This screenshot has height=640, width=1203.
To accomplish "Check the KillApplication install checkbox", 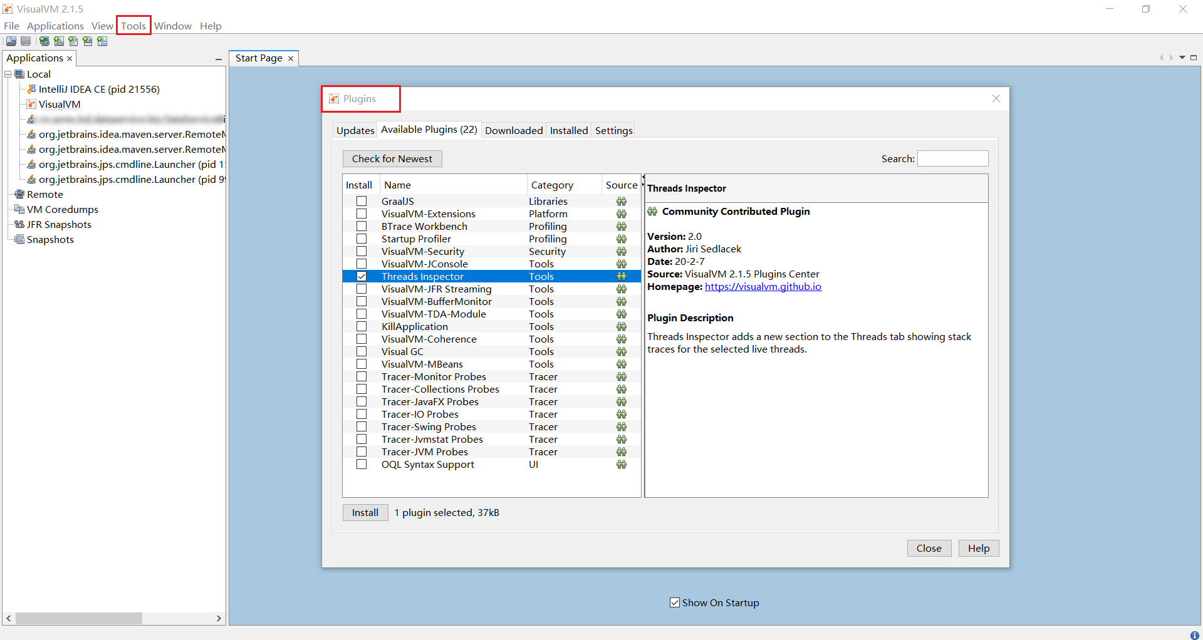I will [362, 326].
